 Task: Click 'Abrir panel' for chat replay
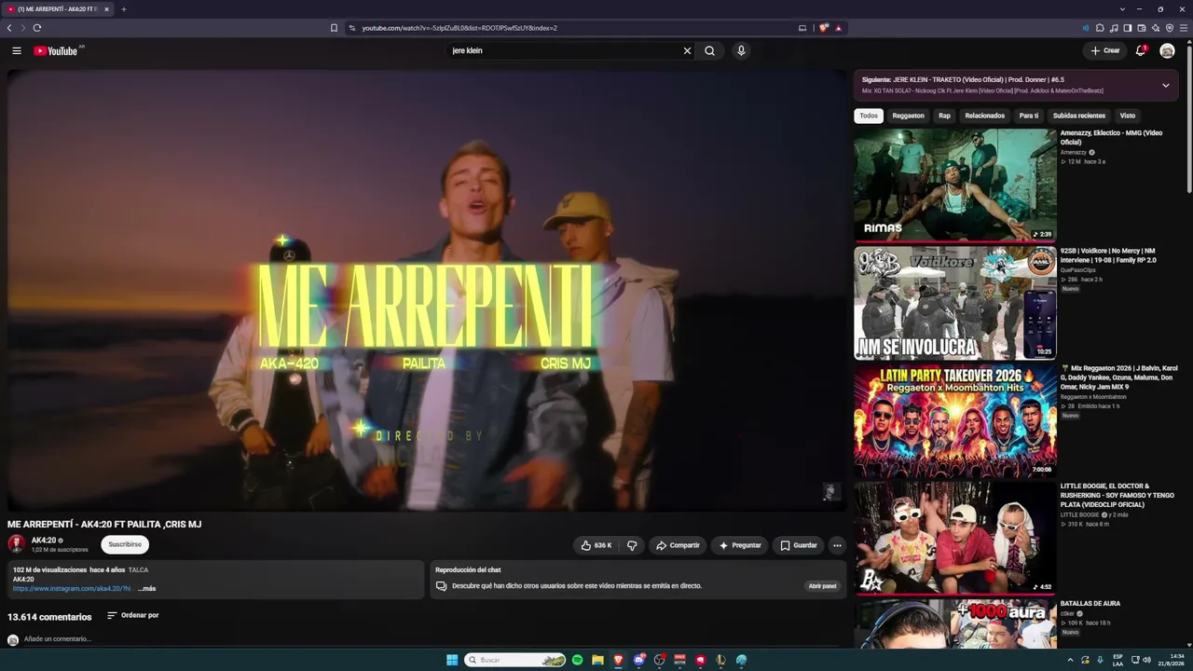[822, 586]
